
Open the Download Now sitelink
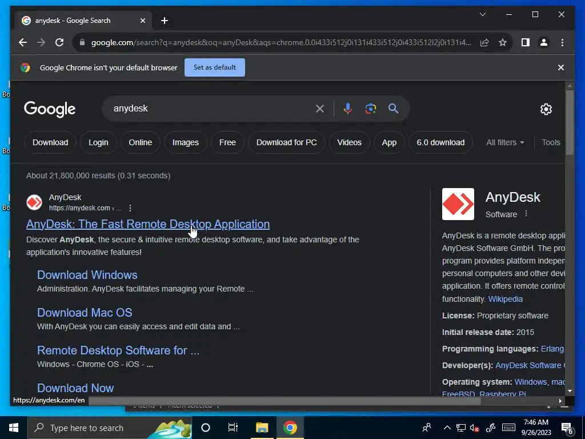point(75,388)
